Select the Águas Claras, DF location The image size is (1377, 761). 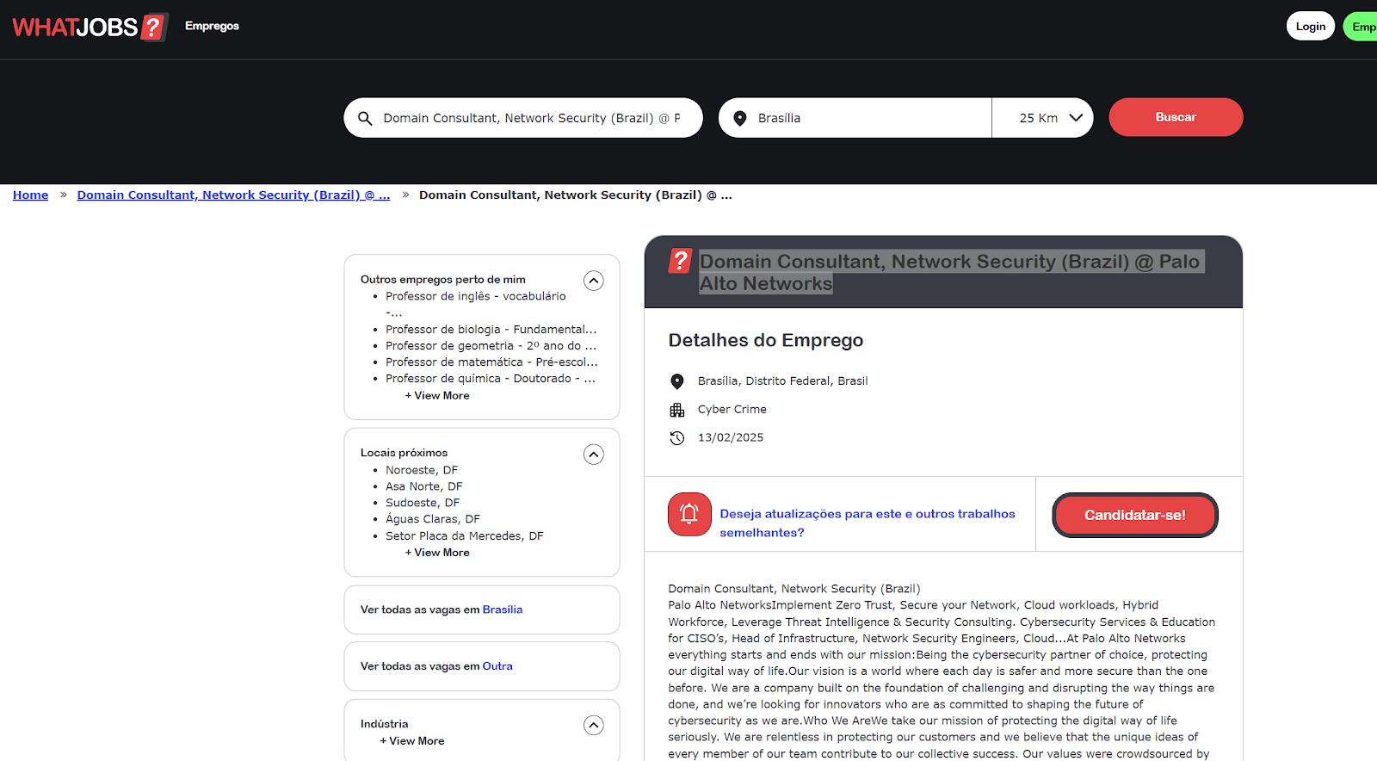[433, 519]
